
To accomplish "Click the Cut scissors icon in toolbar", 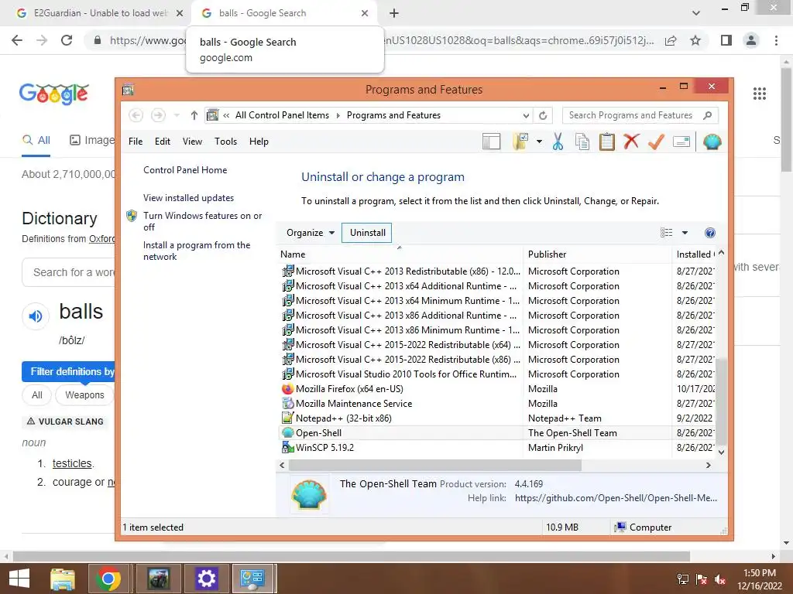I will click(x=558, y=142).
